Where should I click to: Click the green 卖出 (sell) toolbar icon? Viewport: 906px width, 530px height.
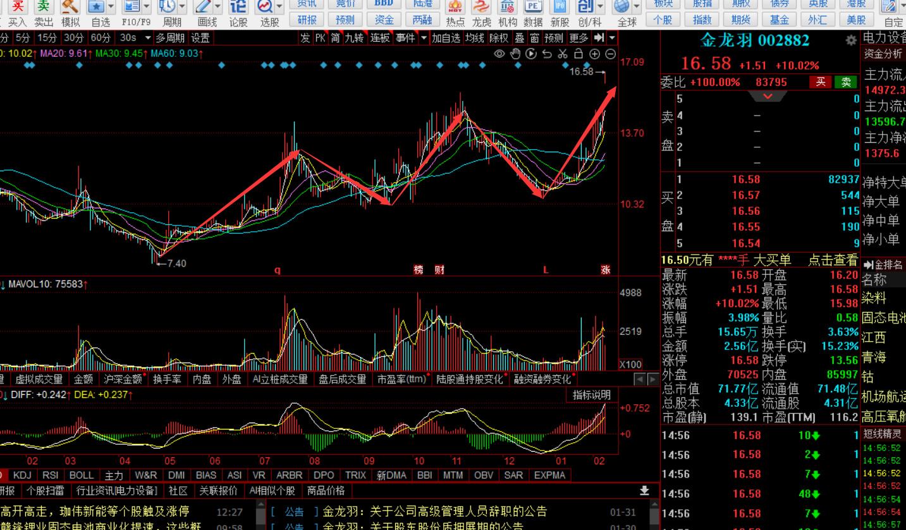(43, 7)
